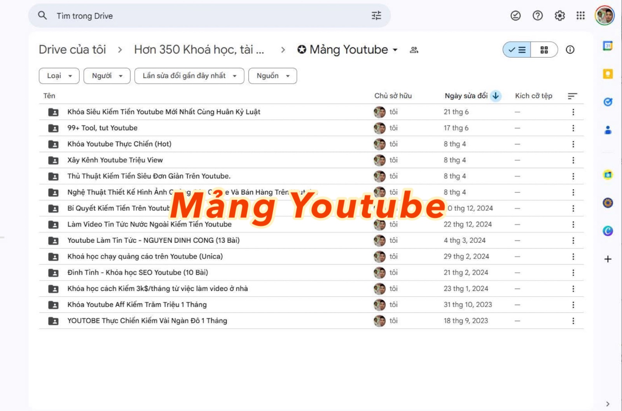622x411 pixels.
Task: Sort by Tên column header
Action: 49,96
